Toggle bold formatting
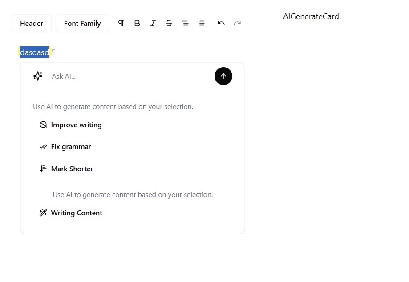409x282 pixels. click(137, 23)
